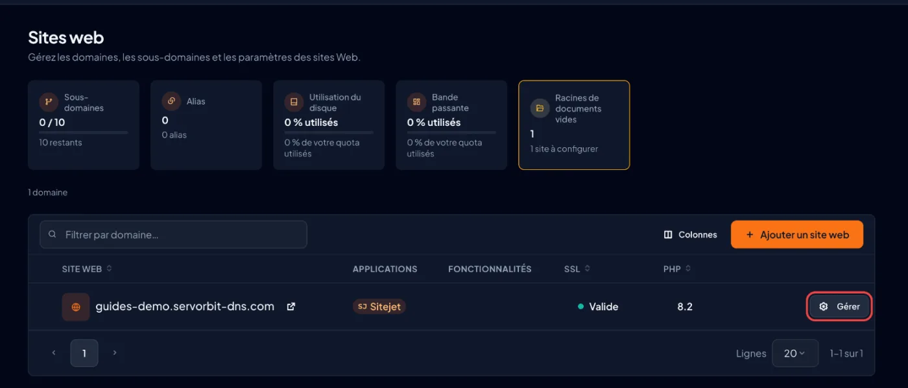908x388 pixels.
Task: Click the search magnifier icon in filter field
Action: [x=53, y=235]
